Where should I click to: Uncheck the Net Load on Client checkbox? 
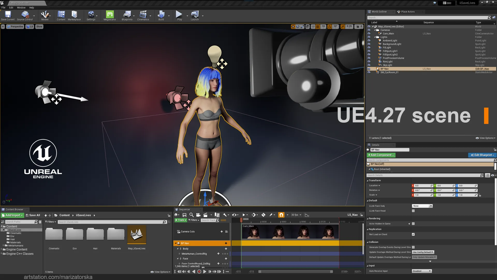[x=413, y=234]
